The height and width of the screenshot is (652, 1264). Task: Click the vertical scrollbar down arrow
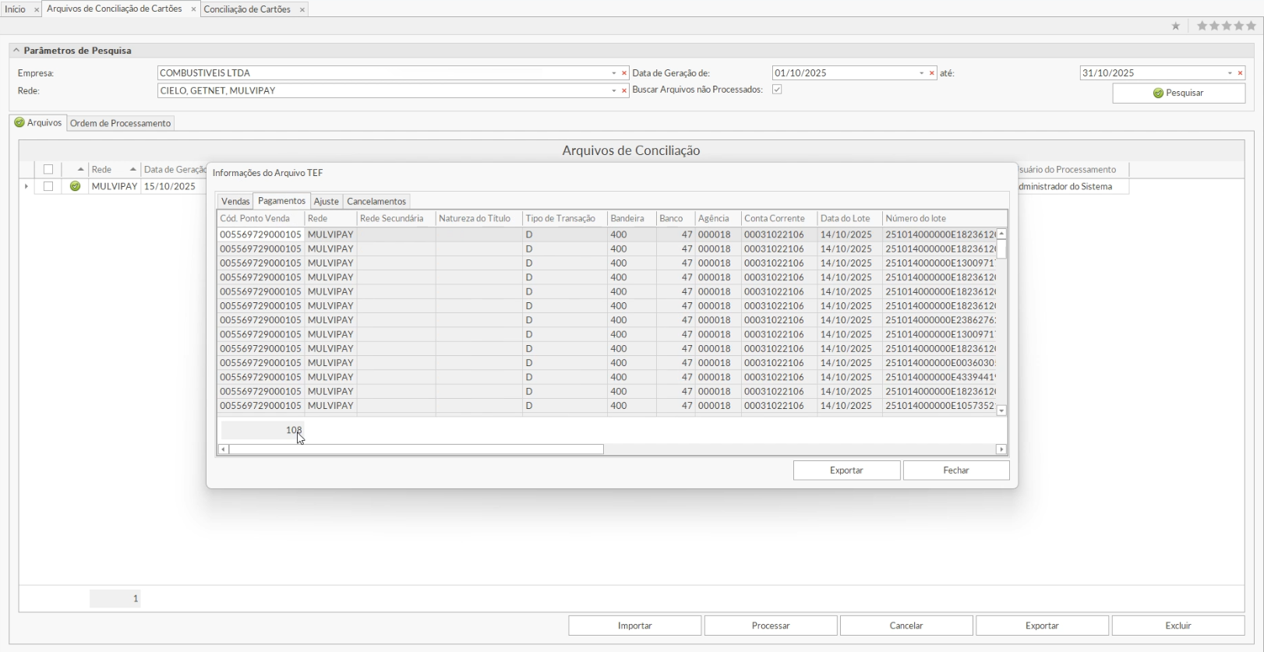(x=1001, y=411)
